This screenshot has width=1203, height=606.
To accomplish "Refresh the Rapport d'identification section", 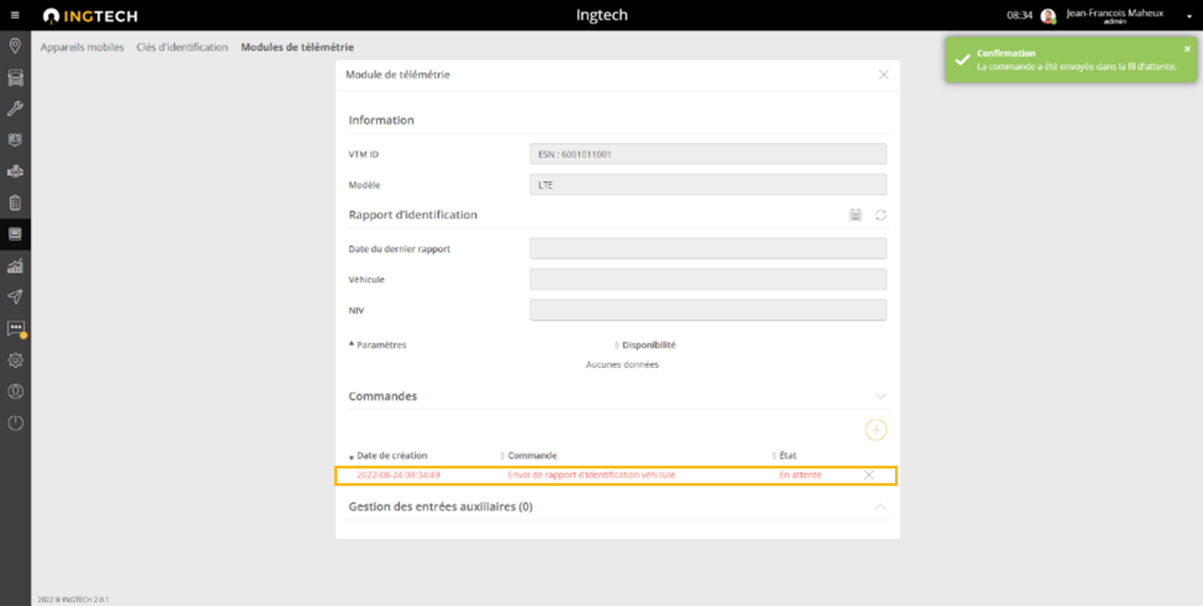I will pyautogui.click(x=881, y=215).
